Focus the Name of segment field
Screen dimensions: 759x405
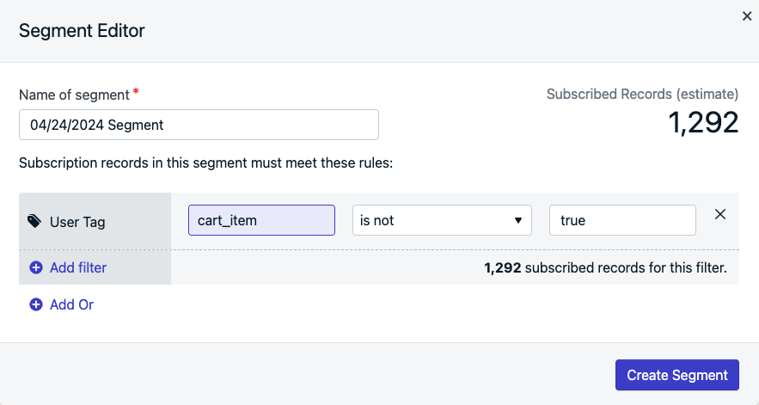(199, 125)
